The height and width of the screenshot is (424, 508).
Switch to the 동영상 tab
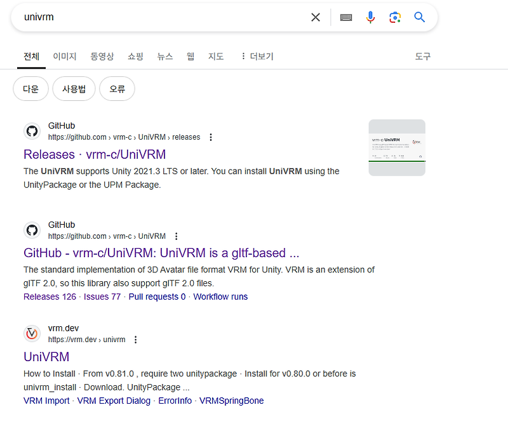coord(102,56)
